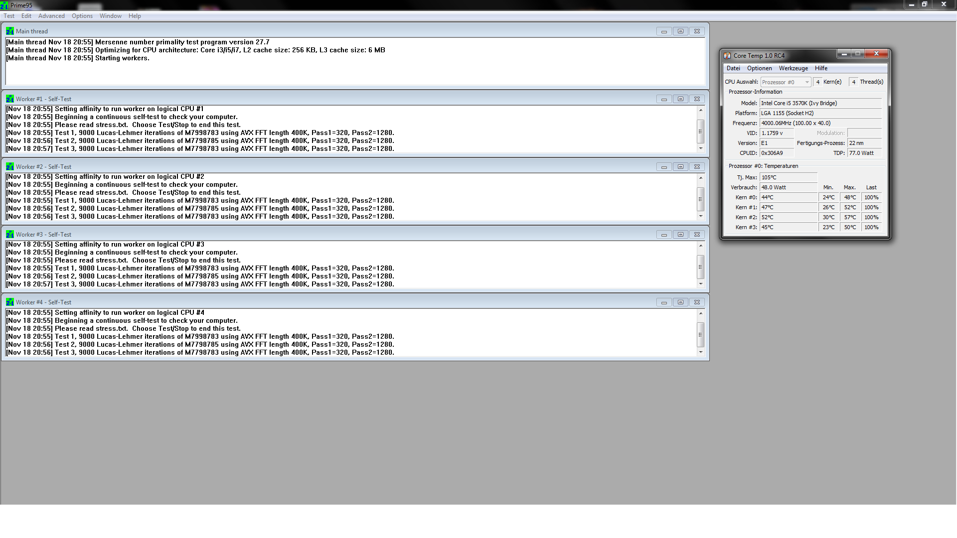Open Core Temp Werkzeuge menu
The image size is (957, 538).
pos(793,68)
